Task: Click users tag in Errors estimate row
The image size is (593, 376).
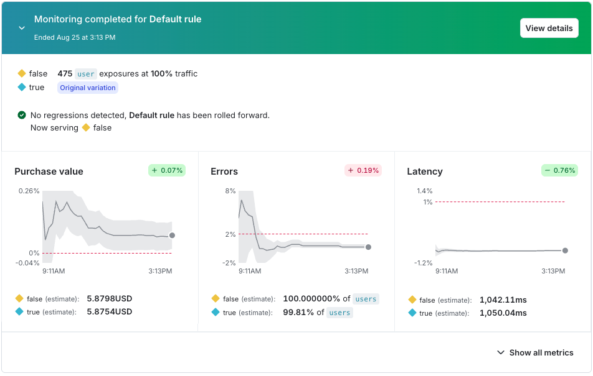Action: [366, 298]
